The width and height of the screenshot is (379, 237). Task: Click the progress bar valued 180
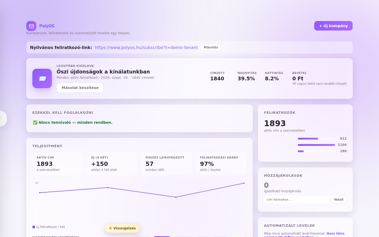[316, 151]
